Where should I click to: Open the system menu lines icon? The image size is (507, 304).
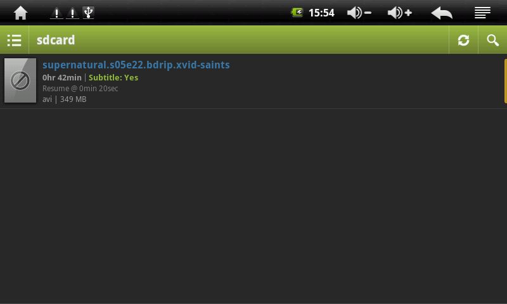point(482,13)
